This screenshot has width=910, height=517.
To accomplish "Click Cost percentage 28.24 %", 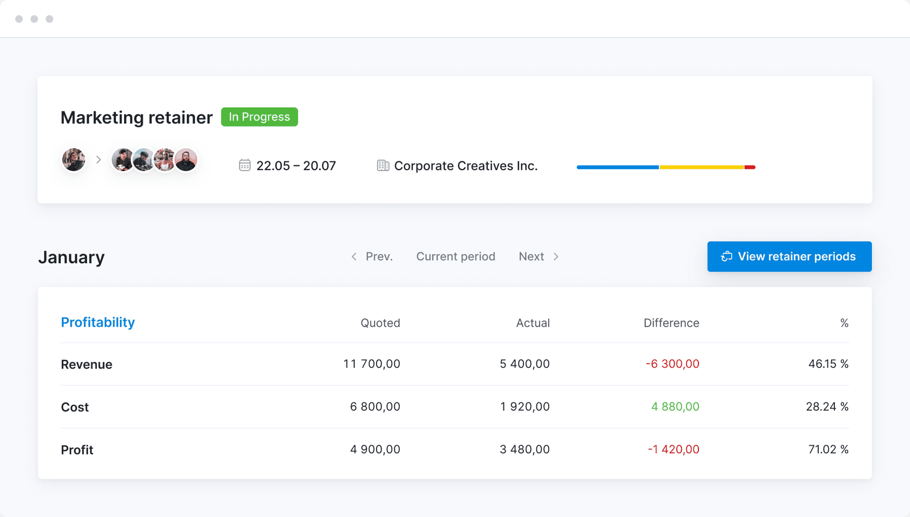I will [827, 406].
